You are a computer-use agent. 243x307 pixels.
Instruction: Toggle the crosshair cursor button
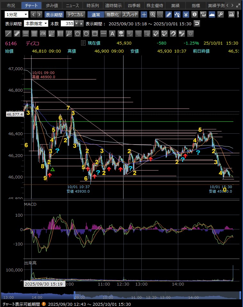tap(144, 14)
